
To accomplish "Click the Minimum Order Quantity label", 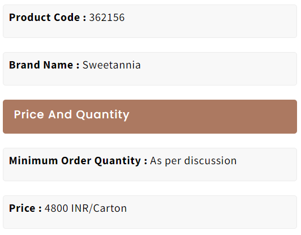I will [x=78, y=161].
